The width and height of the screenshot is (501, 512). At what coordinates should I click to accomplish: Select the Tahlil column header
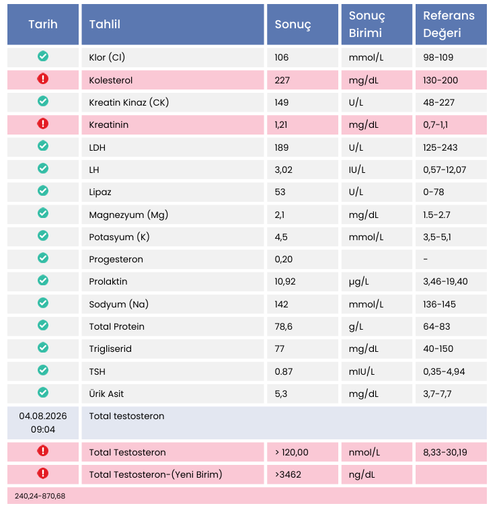coord(173,24)
